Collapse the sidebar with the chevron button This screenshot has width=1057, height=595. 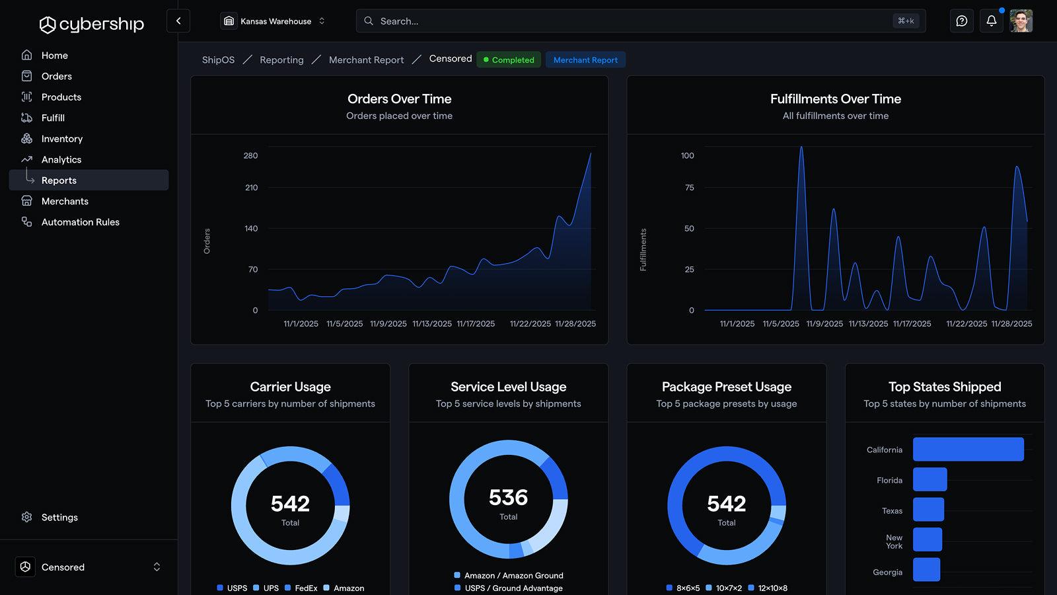(x=178, y=20)
